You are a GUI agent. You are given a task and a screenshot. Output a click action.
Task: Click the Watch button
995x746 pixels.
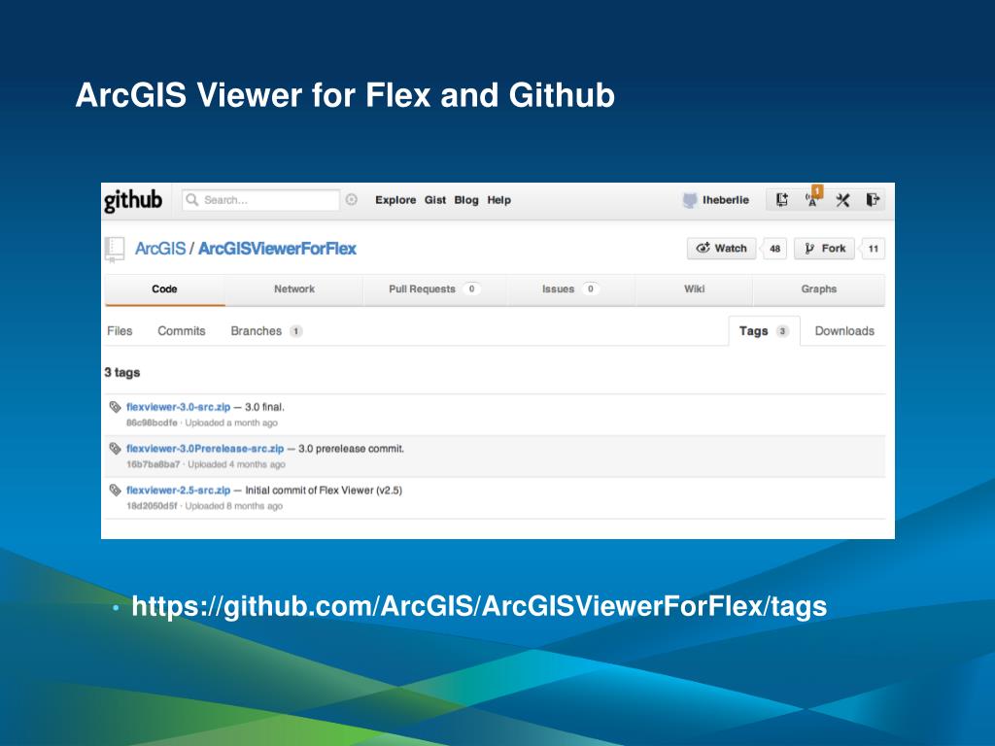click(x=722, y=249)
